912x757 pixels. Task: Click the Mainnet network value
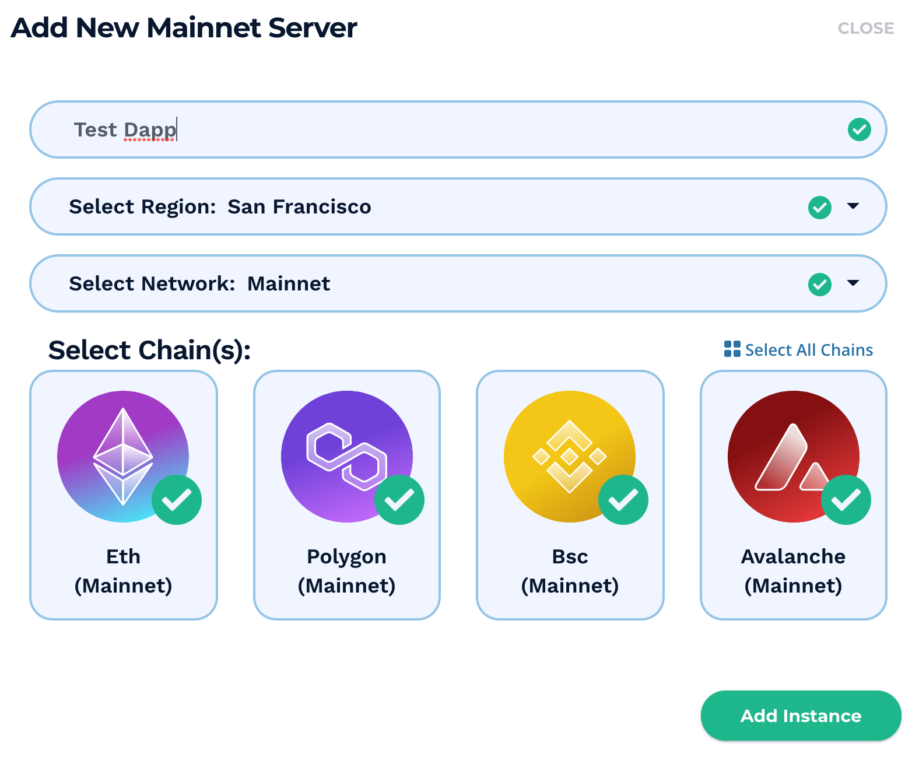click(289, 283)
